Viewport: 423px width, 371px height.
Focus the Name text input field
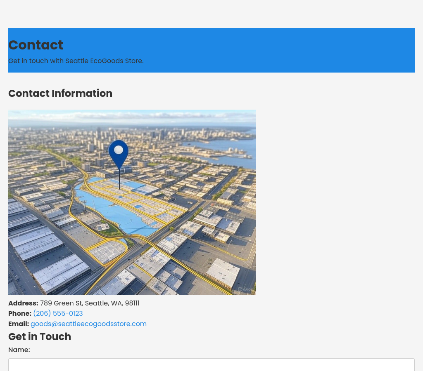point(211,365)
